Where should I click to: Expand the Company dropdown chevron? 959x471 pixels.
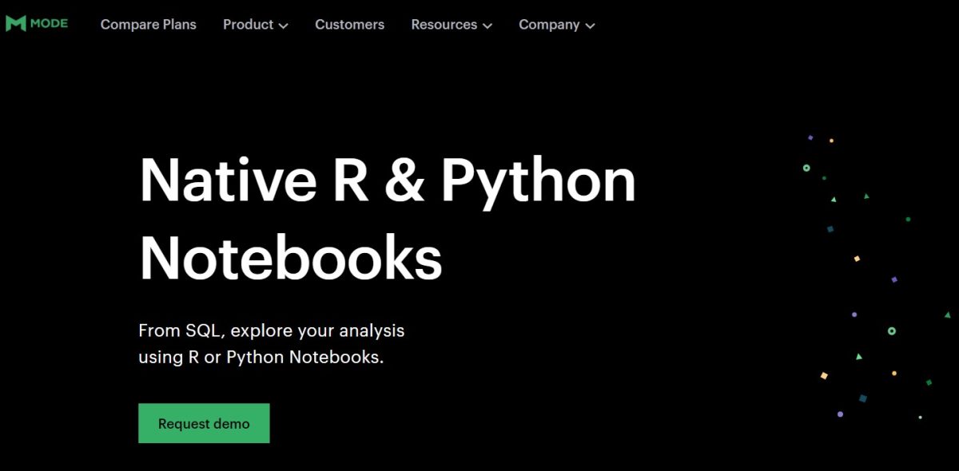590,26
